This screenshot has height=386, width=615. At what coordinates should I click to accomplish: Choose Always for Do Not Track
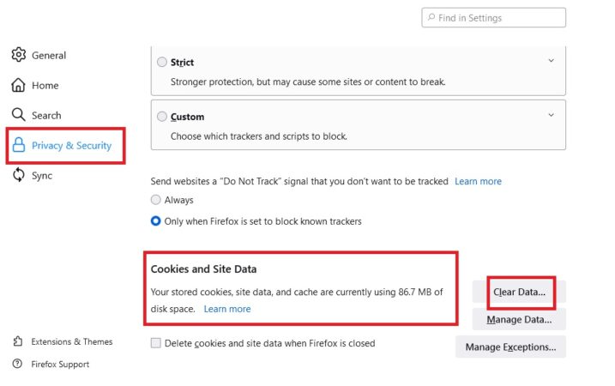pos(156,200)
